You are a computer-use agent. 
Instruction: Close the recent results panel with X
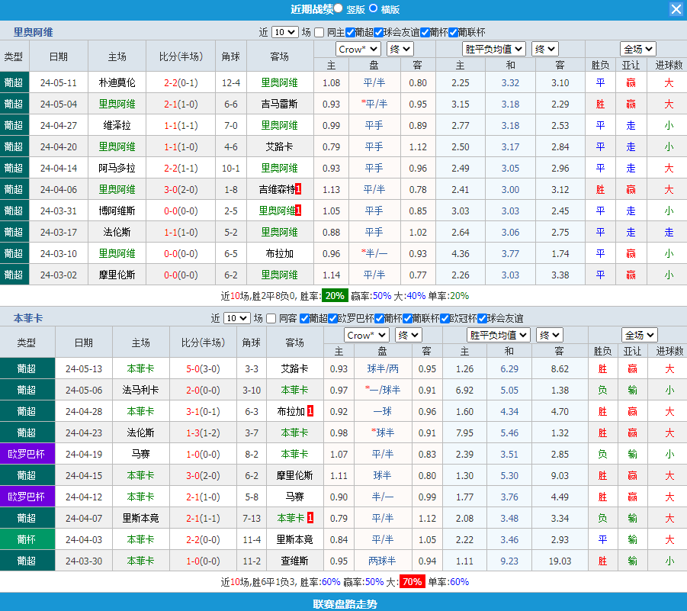pos(676,9)
